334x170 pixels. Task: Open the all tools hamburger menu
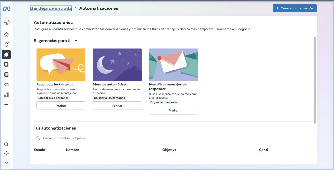pos(7,105)
